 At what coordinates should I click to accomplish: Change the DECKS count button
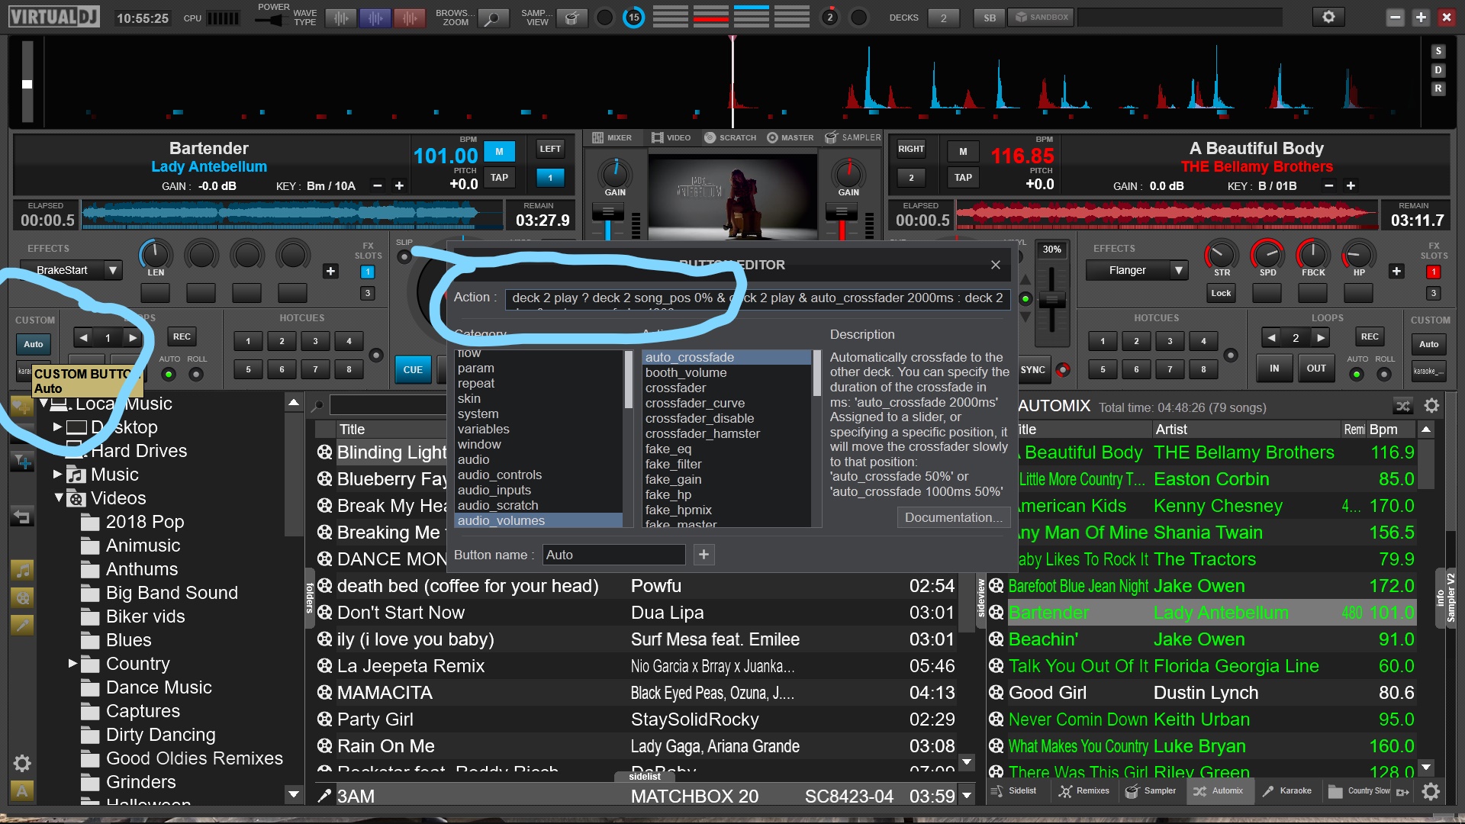[943, 18]
